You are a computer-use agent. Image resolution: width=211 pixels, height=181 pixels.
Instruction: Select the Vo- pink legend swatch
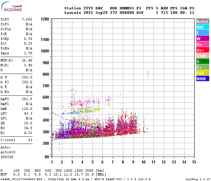tap(203, 44)
